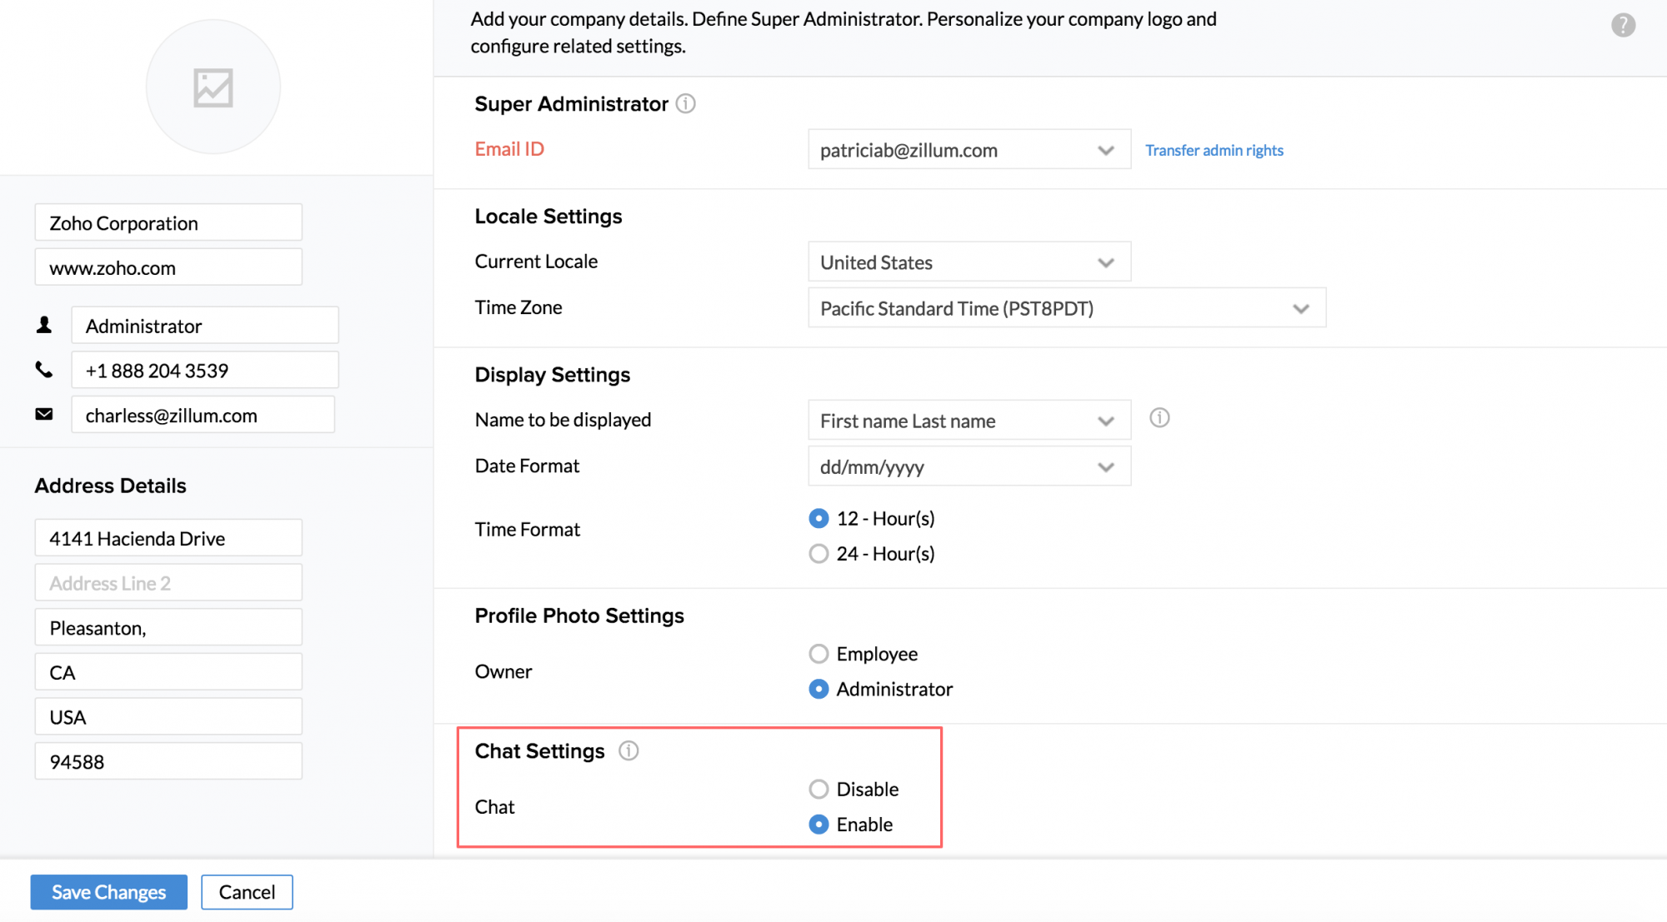Click the help question mark icon
This screenshot has height=922, width=1667.
(1622, 25)
